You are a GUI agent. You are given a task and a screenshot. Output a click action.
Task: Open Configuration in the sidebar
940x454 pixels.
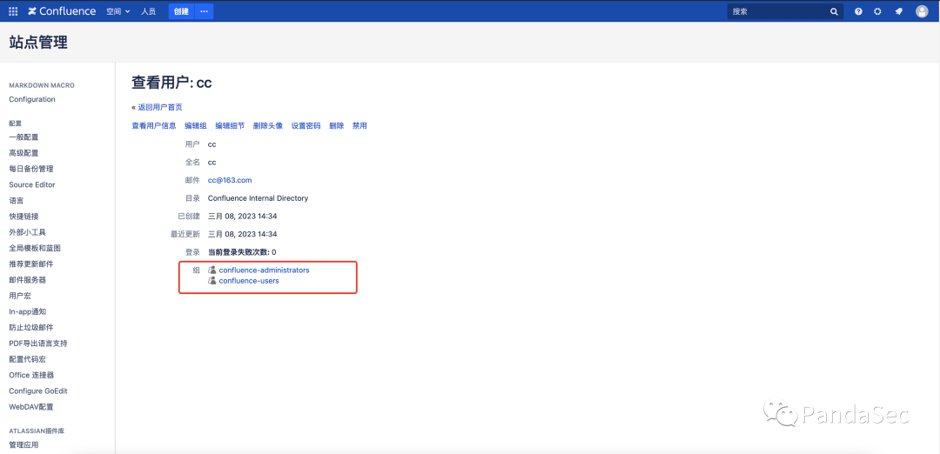[32, 99]
